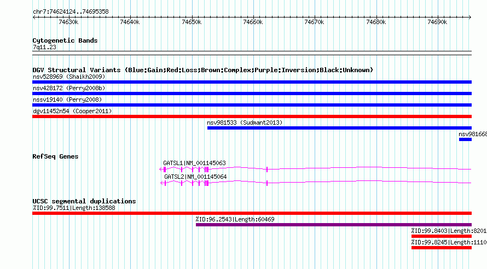487x269 pixels.
Task: Click the 74680k ruler tick label
Action: [x=376, y=22]
